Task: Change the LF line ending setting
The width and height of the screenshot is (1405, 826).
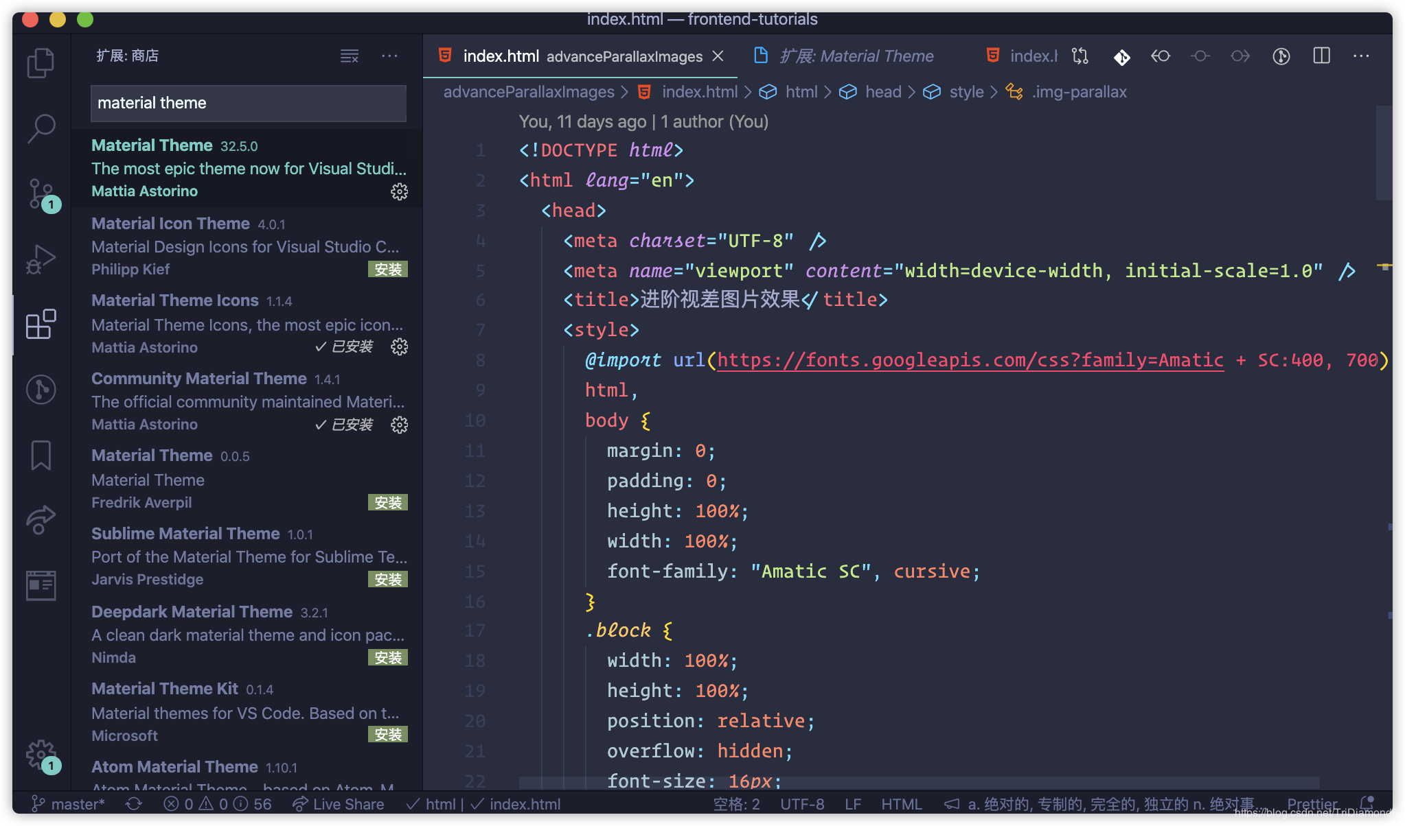Action: pyautogui.click(x=853, y=804)
